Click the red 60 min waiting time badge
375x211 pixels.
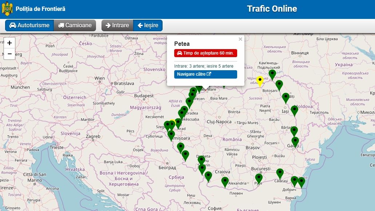(205, 53)
